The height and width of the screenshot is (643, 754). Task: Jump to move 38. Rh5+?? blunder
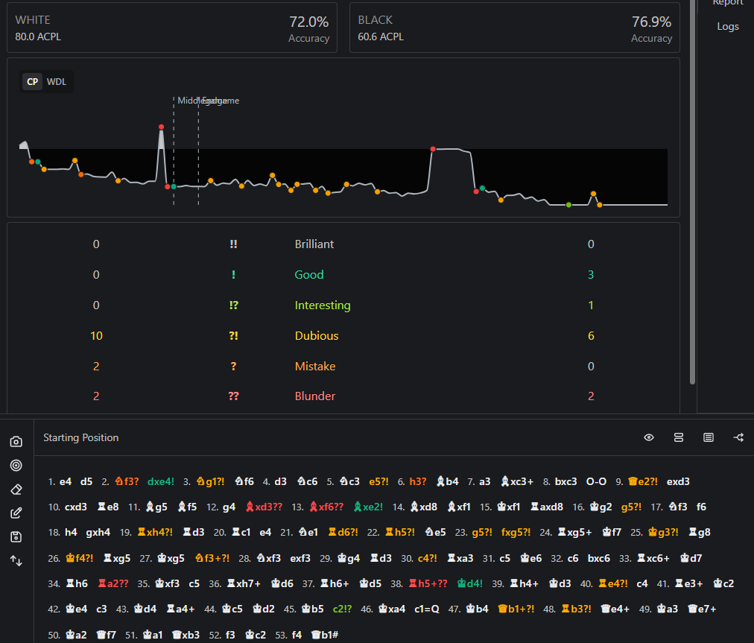pos(428,583)
